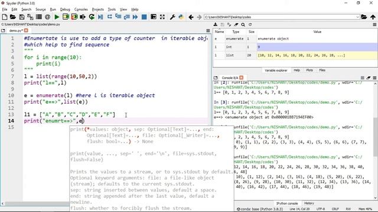378x212 pixels.
Task: Continue execution with the double-arrow icon
Action: pyautogui.click(x=135, y=17)
